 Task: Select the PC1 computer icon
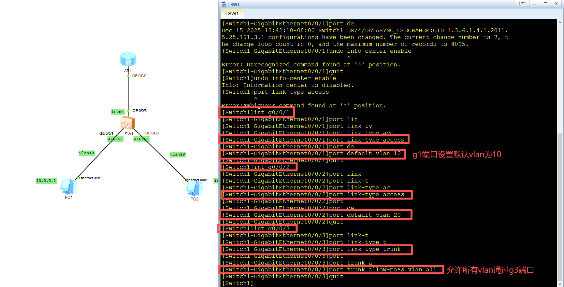pos(69,186)
